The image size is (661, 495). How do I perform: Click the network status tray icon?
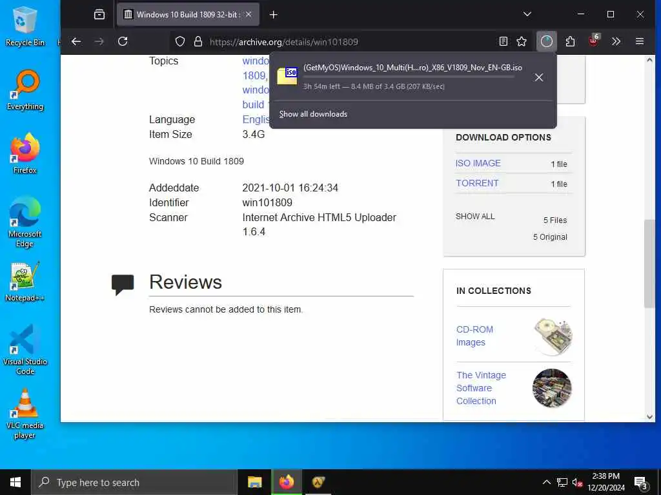pyautogui.click(x=562, y=482)
